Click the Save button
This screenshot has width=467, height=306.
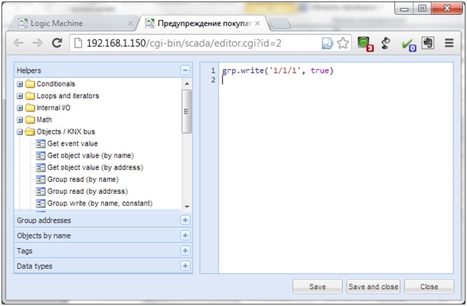[x=318, y=287]
